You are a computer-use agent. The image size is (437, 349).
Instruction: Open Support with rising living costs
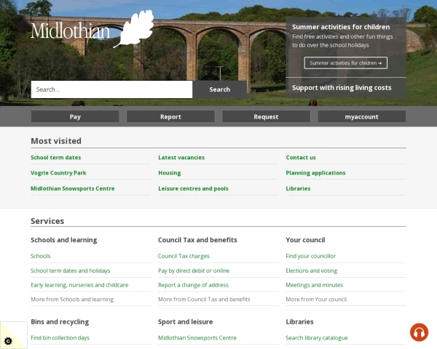[342, 88]
